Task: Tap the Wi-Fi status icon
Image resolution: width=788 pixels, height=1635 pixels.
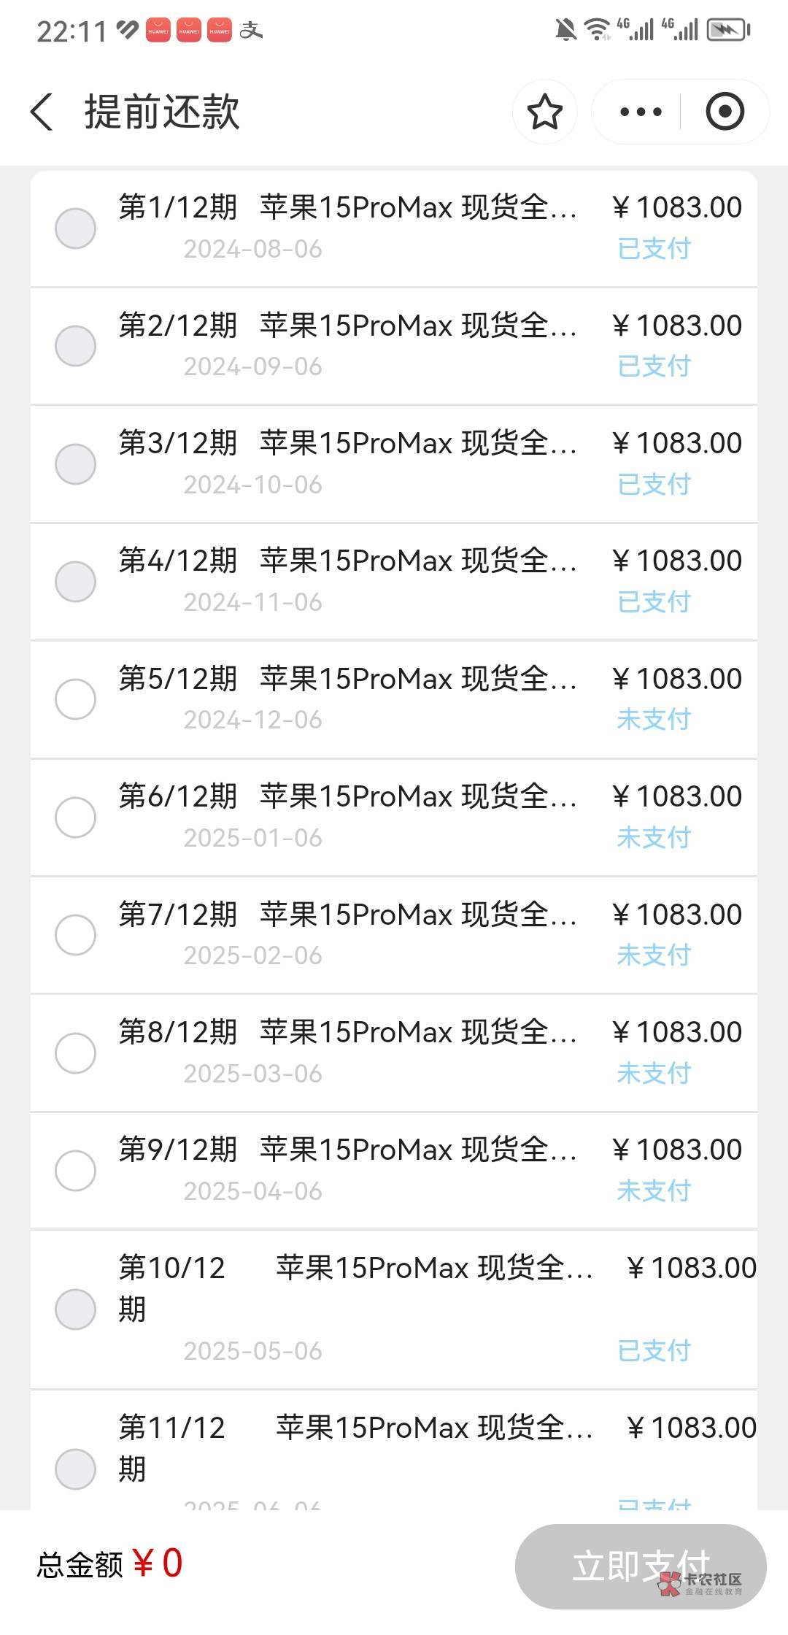Action: coord(598,30)
